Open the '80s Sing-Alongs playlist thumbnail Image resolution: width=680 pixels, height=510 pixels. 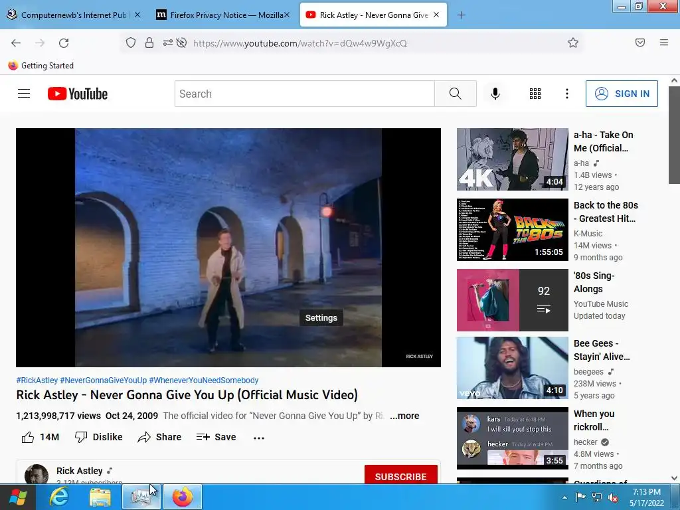(512, 300)
